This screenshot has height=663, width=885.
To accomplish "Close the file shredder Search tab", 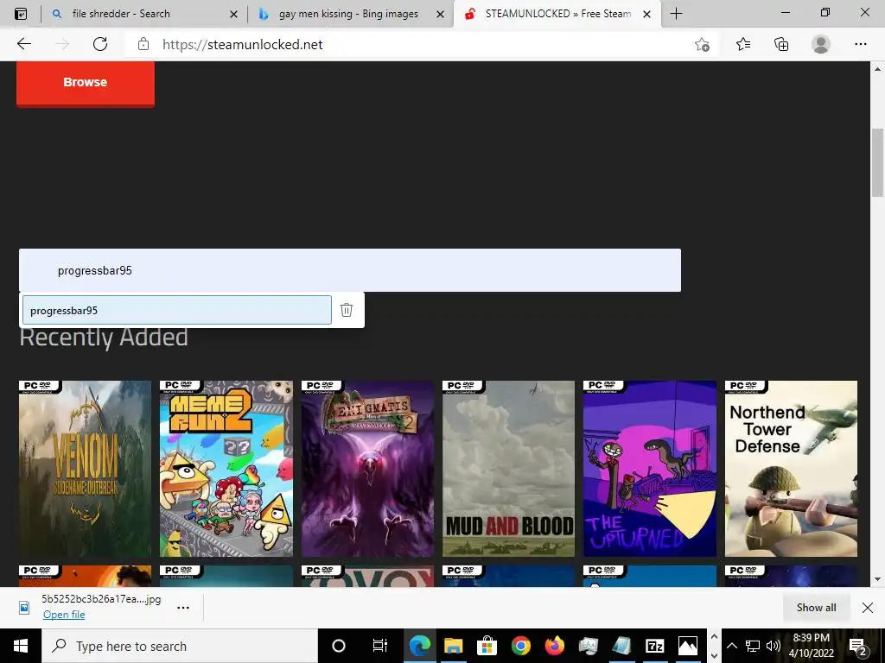I will pos(233,14).
